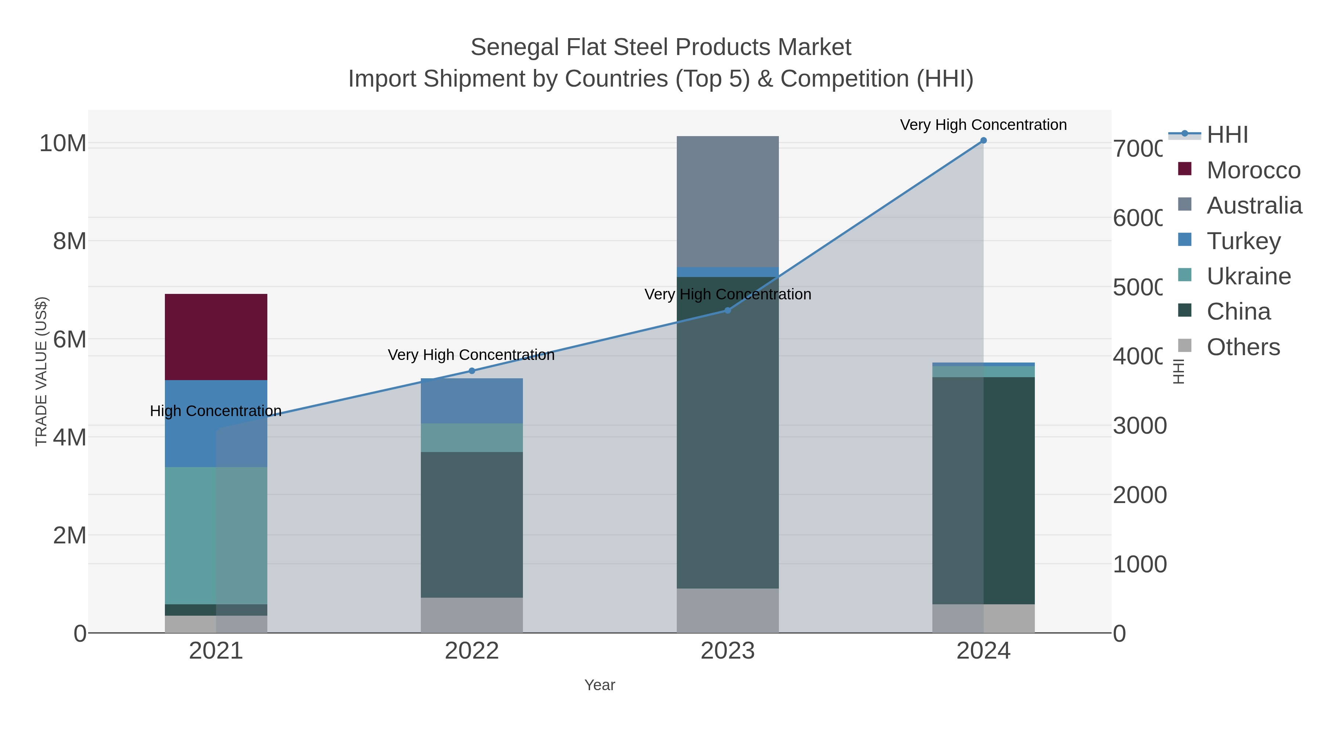Click the 1000 tick on HHI axis

coord(1140,564)
